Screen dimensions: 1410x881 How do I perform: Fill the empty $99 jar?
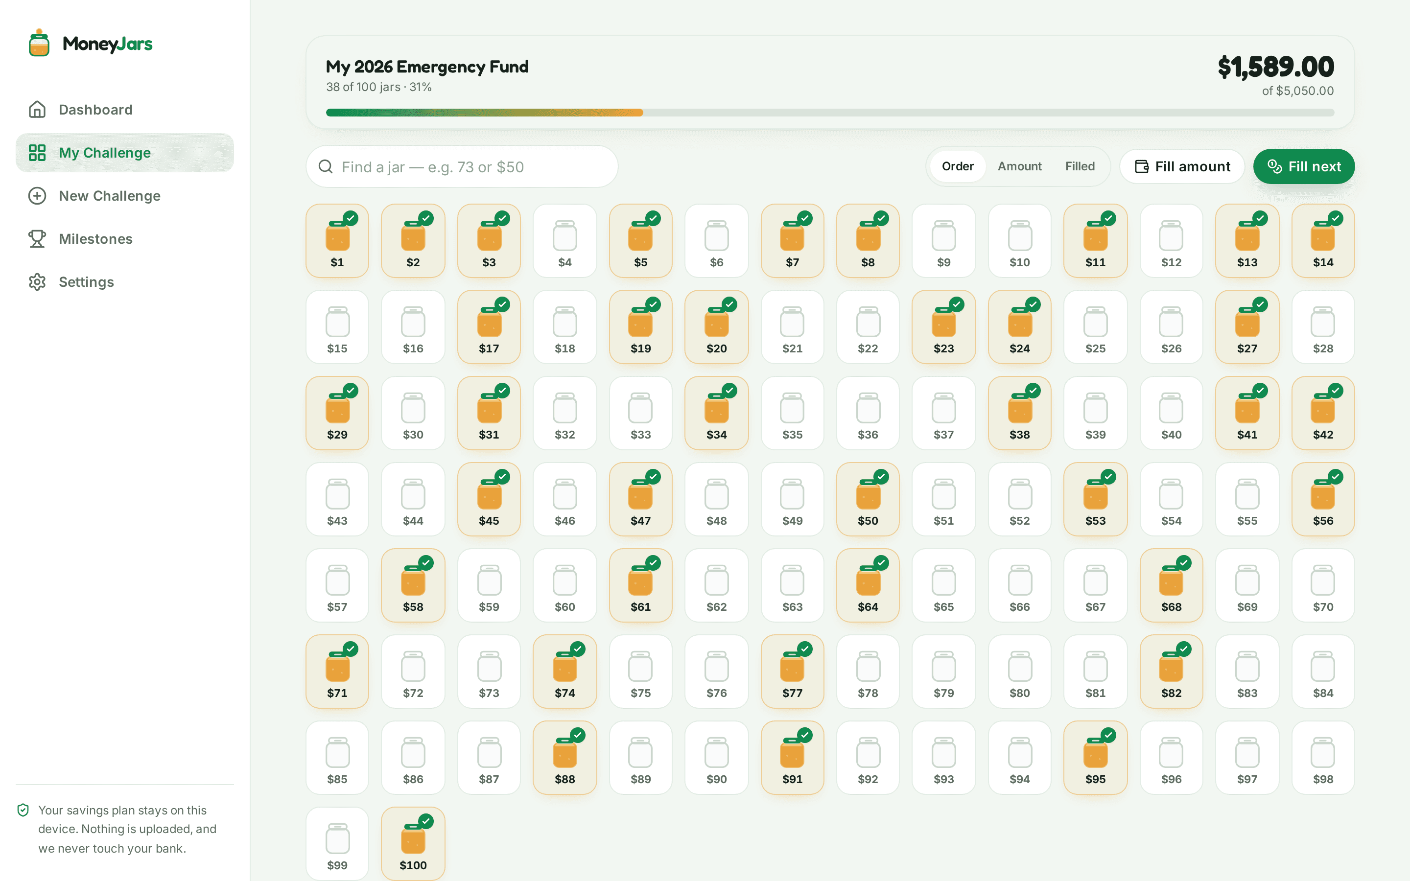coord(337,844)
